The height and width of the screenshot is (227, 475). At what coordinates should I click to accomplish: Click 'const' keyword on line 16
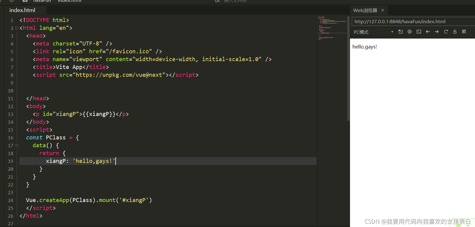(34, 138)
